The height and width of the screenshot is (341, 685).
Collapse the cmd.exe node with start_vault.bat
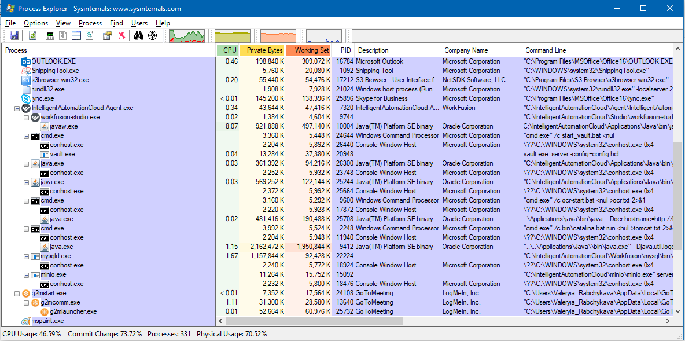coord(26,135)
